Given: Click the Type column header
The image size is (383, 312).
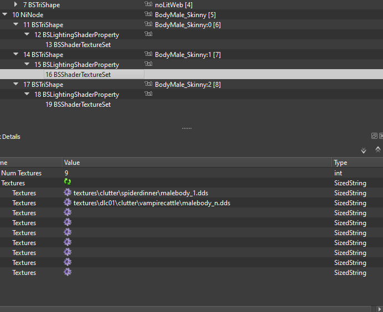Looking at the screenshot, I should pyautogui.click(x=358, y=163).
